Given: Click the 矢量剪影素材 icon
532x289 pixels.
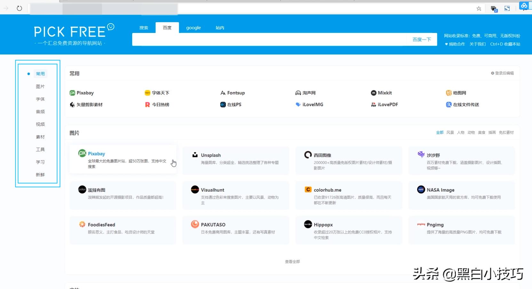Looking at the screenshot, I should tap(72, 105).
